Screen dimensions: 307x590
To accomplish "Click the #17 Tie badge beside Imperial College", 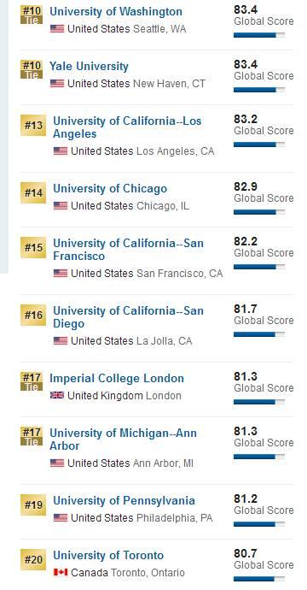I will (x=32, y=381).
